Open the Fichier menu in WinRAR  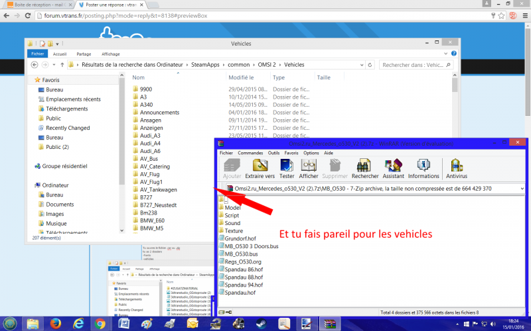(226, 153)
